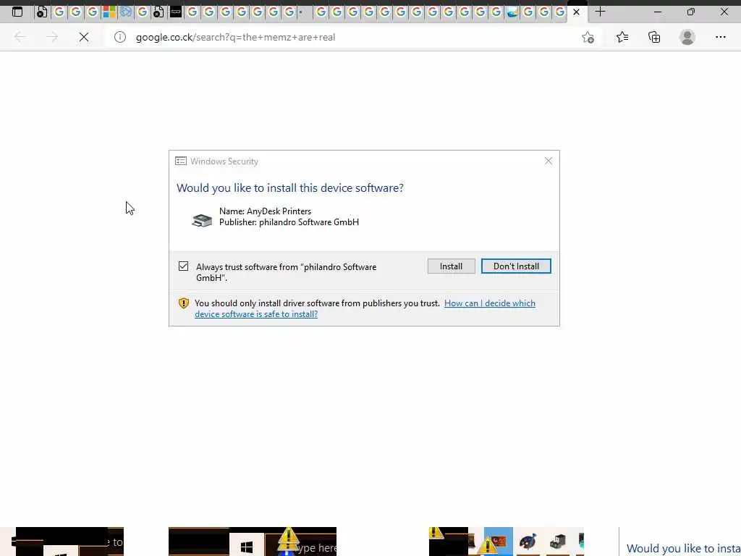The image size is (741, 556).
Task: Open Collections panel
Action: pos(654,37)
